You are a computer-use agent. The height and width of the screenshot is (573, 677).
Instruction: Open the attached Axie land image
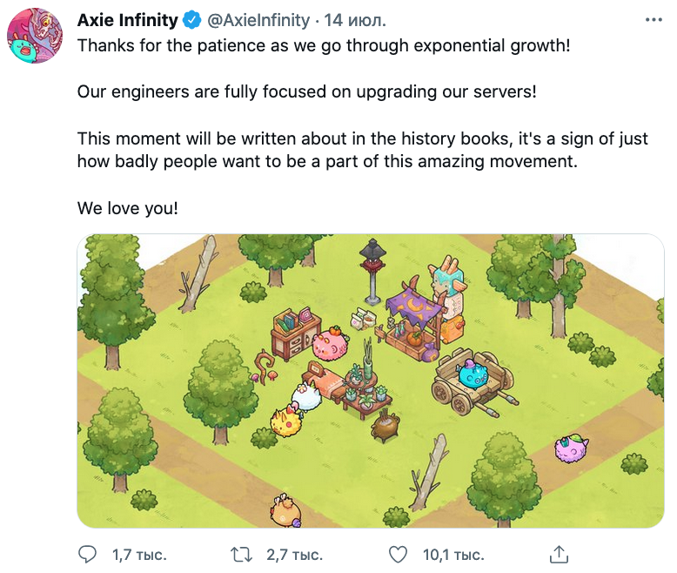click(x=371, y=381)
